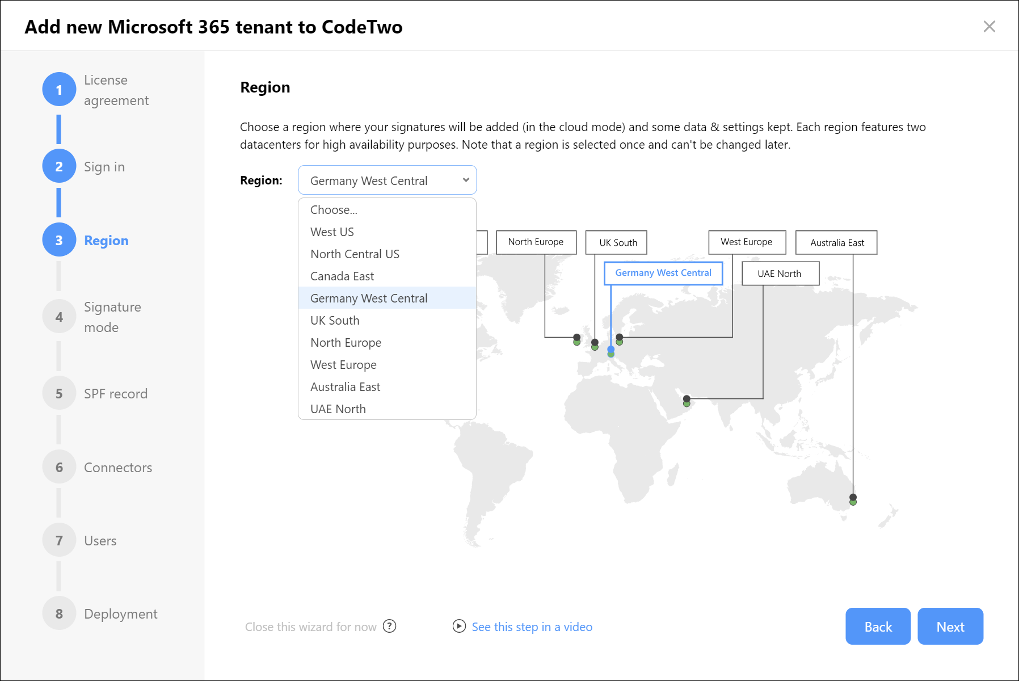The image size is (1019, 681).
Task: Click step 5 circle SPF record
Action: click(59, 393)
